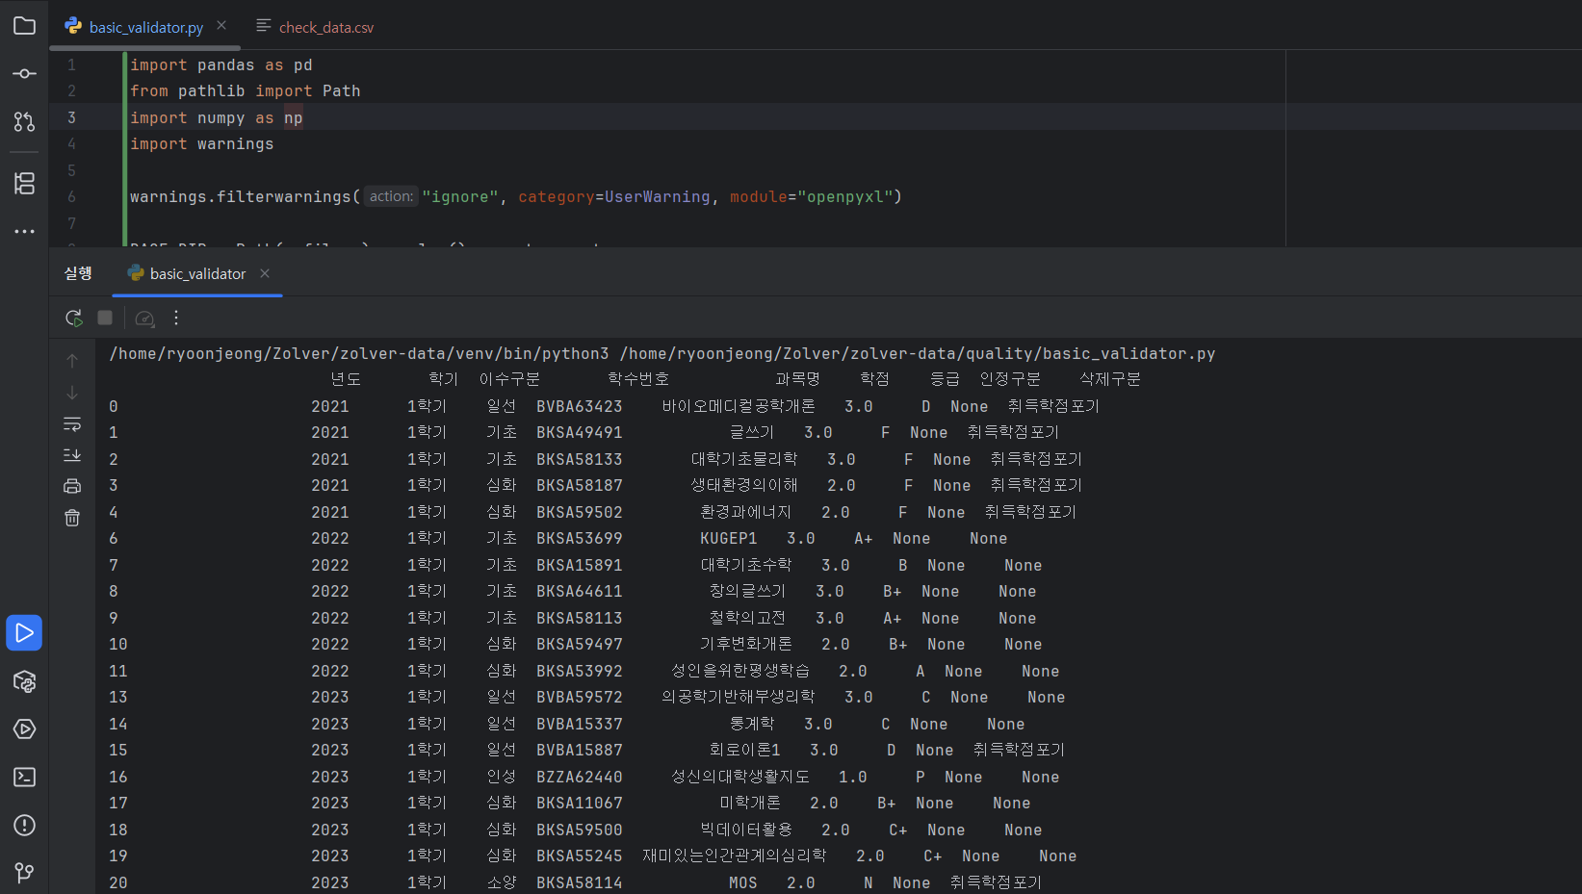Open the Pull Requests tool window
Screen dimensions: 1582x894
coord(24,122)
